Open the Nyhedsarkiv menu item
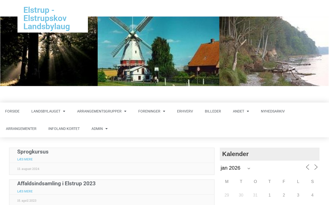This screenshot has width=329, height=205. click(273, 111)
